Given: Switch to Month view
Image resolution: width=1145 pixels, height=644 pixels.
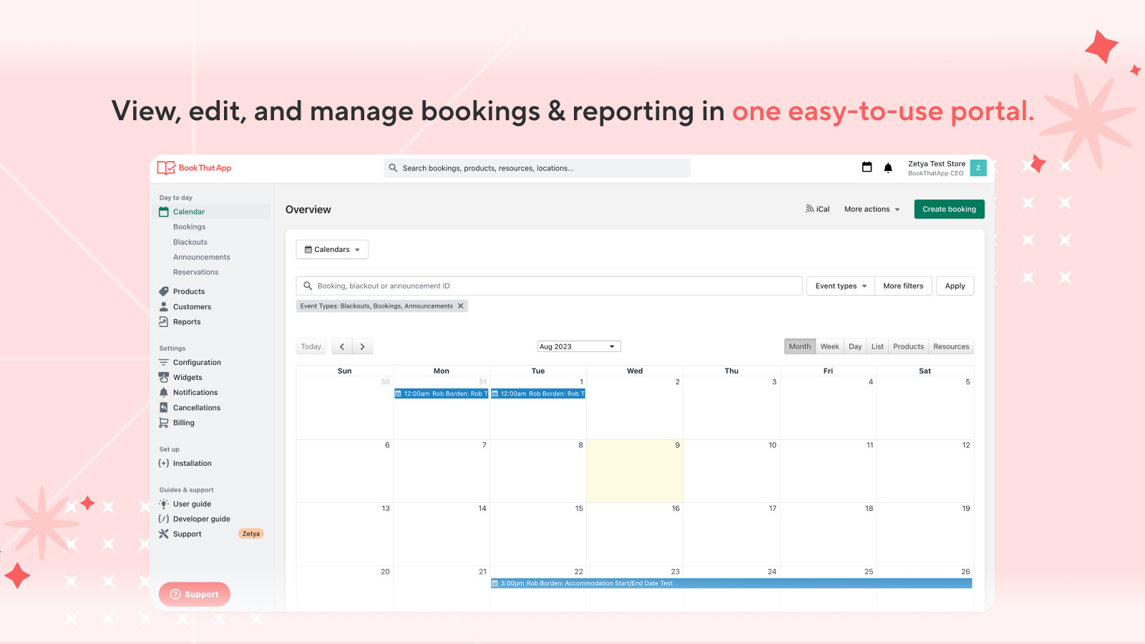Looking at the screenshot, I should point(800,346).
